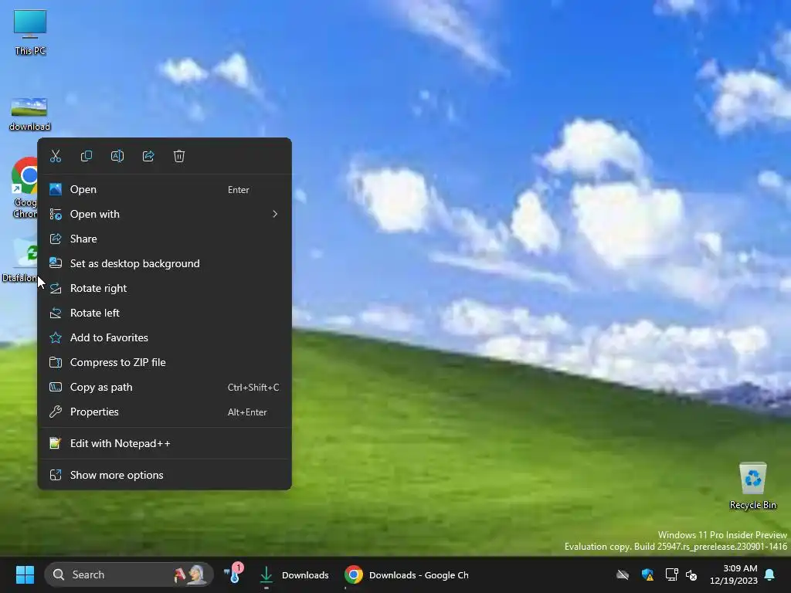This screenshot has height=593, width=791.
Task: Click the muted volume tray icon
Action: [x=691, y=574]
